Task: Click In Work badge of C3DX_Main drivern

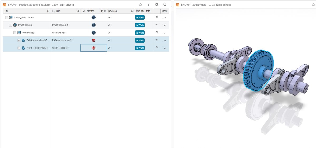Action: point(140,18)
